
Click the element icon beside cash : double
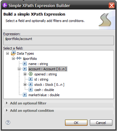[31, 89]
